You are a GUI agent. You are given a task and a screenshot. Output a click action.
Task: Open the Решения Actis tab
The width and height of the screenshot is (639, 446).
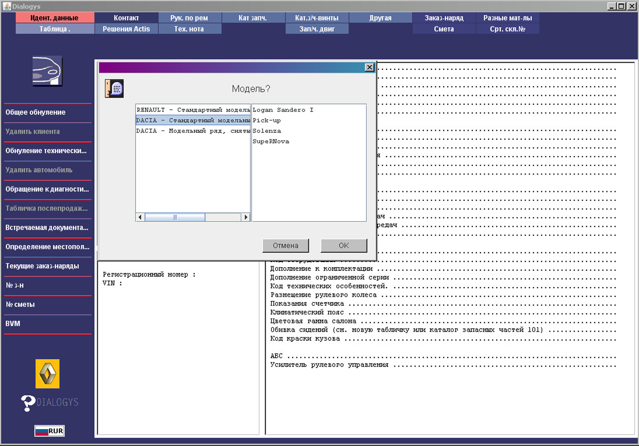[126, 29]
